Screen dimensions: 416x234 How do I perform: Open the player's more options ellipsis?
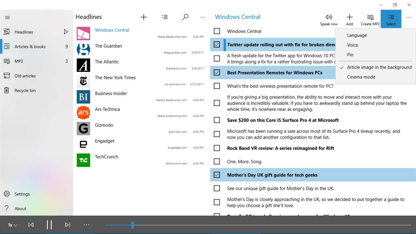86,225
